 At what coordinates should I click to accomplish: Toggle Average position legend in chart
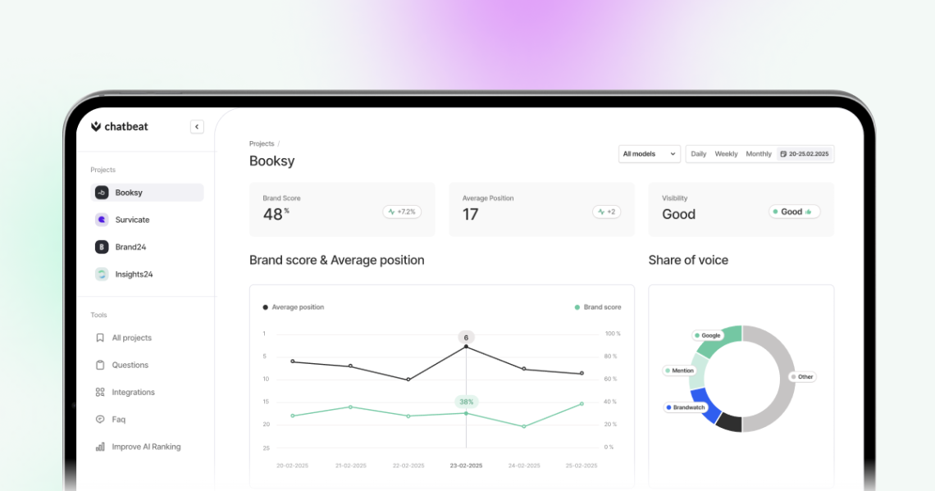pos(294,307)
